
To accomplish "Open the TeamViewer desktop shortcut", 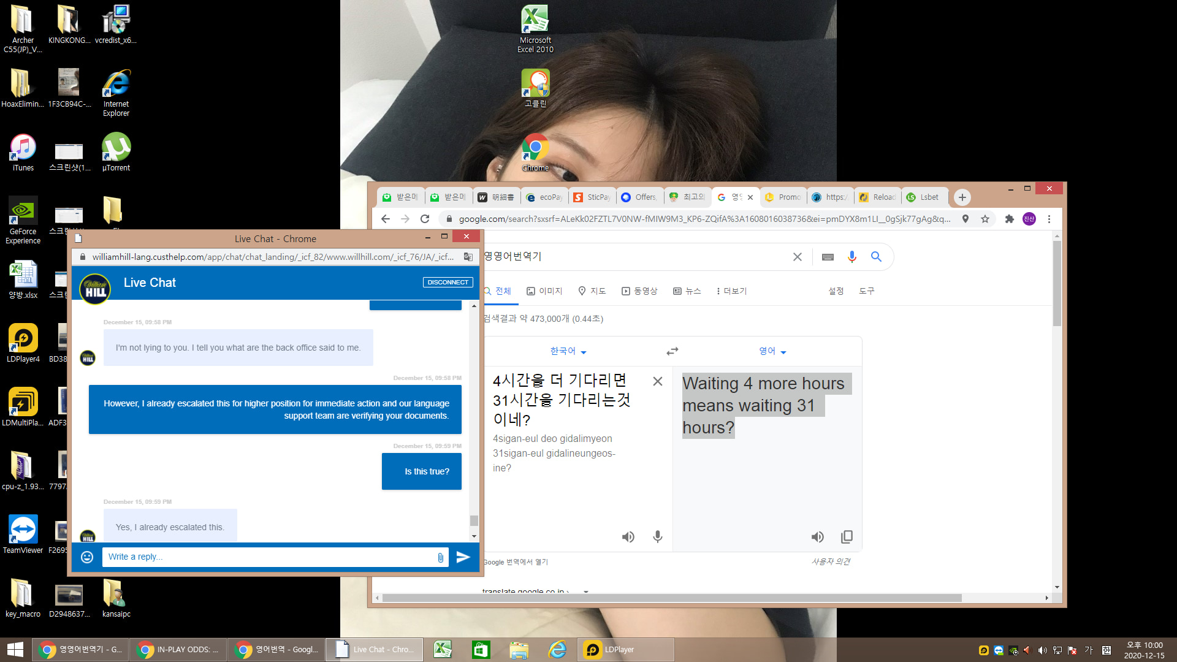I will click(x=23, y=535).
